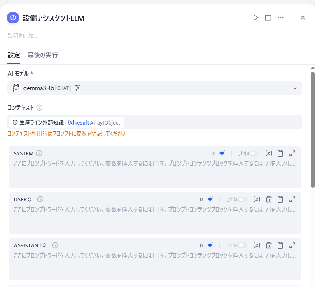Viewport: 315px width, 286px height.
Task: Expand the USER prompt editor
Action: pos(292,199)
